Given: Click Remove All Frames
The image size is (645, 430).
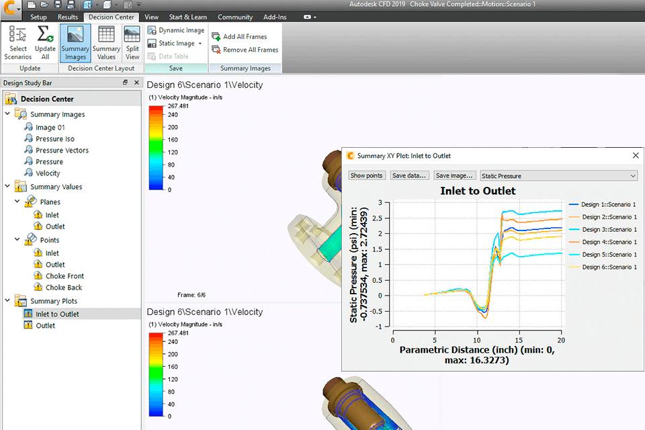Looking at the screenshot, I should pos(245,50).
